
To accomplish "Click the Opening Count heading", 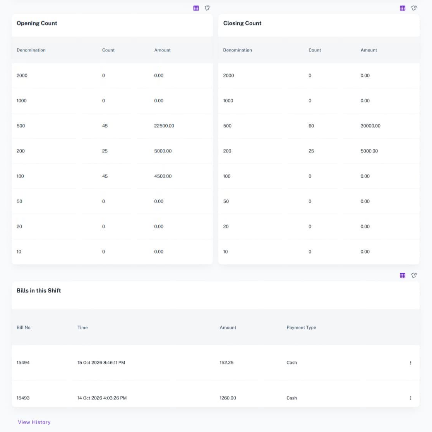I will [x=37, y=23].
